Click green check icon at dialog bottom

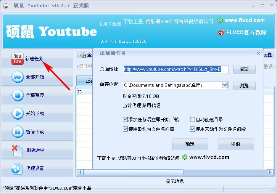[185, 157]
